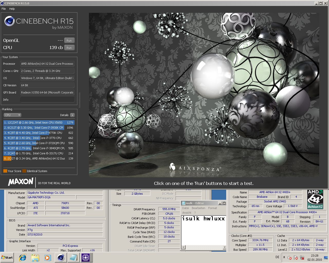Open the CPU ranking dropdown
This screenshot has height=263, width=329.
(x=12, y=115)
